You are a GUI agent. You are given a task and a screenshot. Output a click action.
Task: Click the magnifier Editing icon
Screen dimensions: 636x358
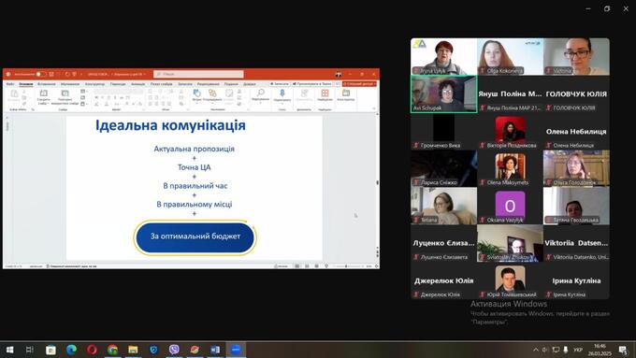pos(260,93)
